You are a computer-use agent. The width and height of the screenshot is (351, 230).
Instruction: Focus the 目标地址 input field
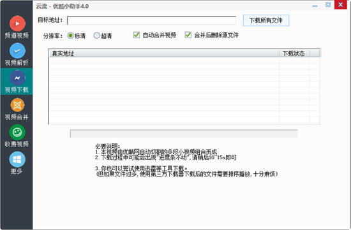coord(151,20)
